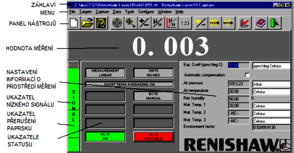Viewport: 294px width, 153px height.
Task: Click the Environment factor 0.024914130 value
Action: (x=271, y=128)
